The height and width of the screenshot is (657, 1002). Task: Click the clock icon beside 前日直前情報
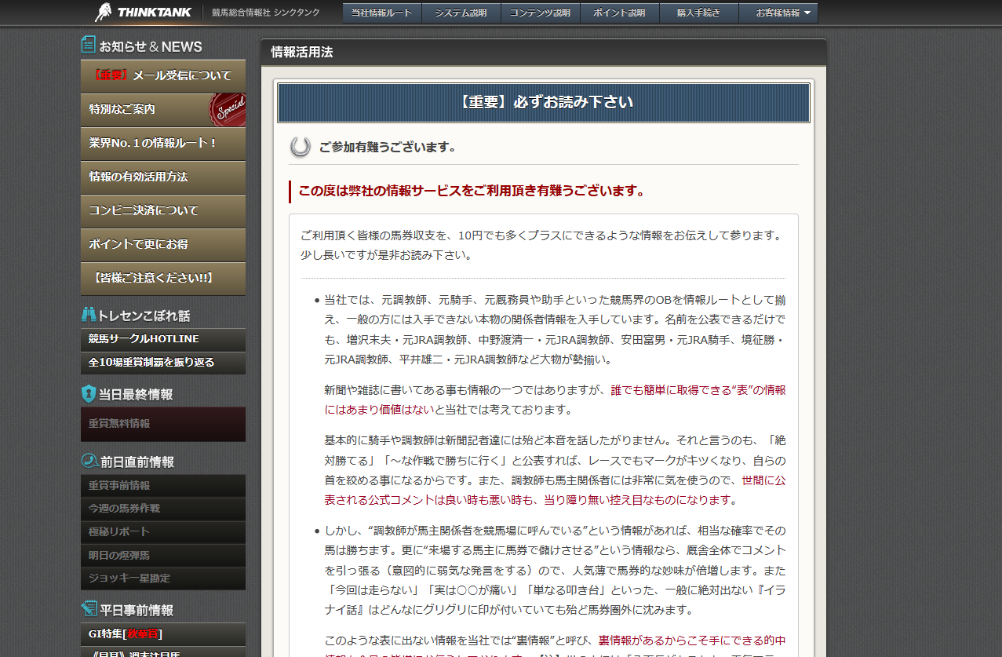coord(89,462)
